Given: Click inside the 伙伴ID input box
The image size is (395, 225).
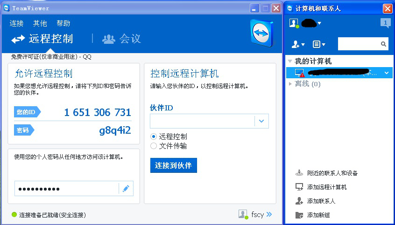Looking at the screenshot, I should tap(202, 121).
